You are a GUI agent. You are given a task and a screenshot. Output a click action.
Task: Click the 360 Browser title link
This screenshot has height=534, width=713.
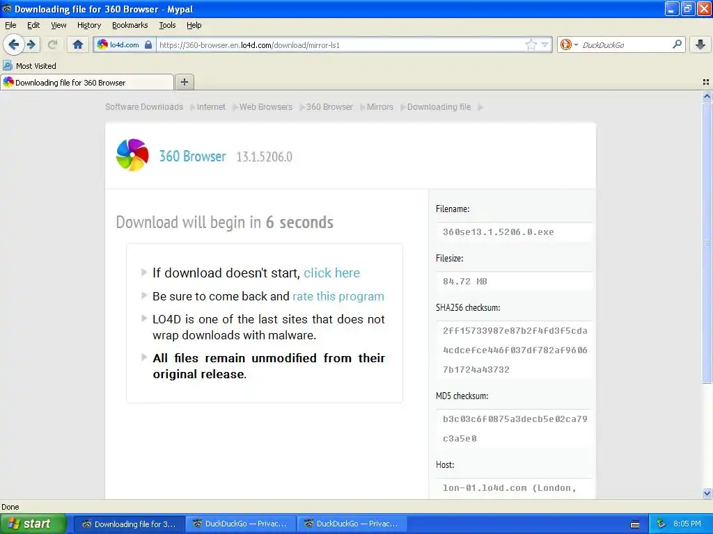pos(192,156)
